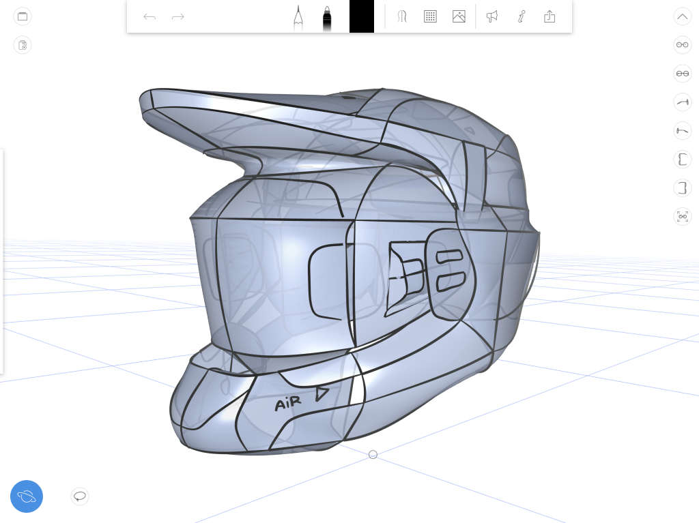
Task: Toggle the blue orbit mode button
Action: coord(27,496)
